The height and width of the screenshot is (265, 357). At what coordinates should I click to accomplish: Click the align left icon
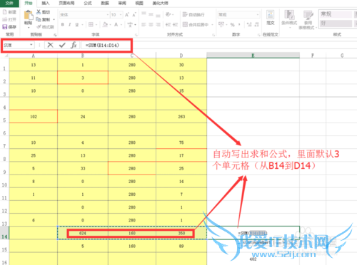(144, 24)
